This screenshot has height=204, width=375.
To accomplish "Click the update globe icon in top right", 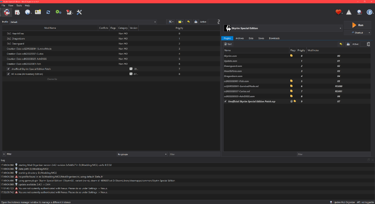I will pyautogui.click(x=359, y=12).
